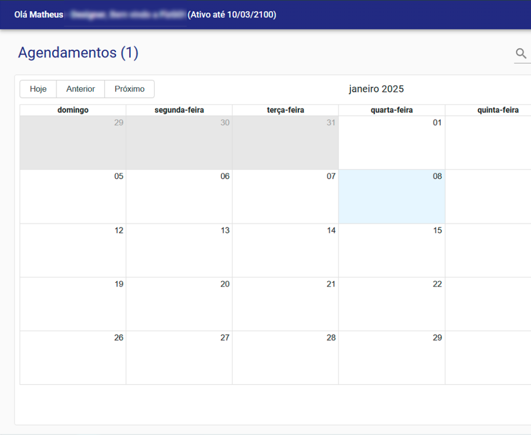Click the quarta-feira column header
Screen dimensions: 531x435
tap(392, 110)
